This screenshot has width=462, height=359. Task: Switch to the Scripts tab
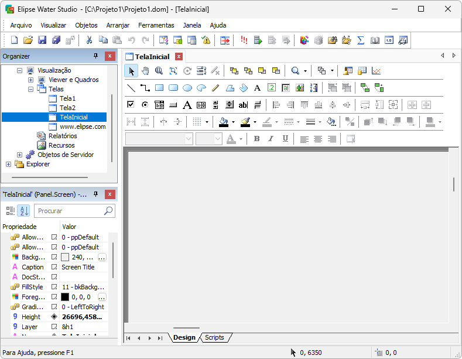pos(214,337)
